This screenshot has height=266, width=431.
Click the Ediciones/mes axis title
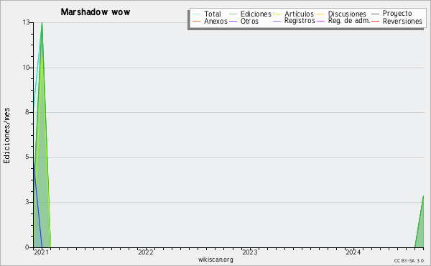click(x=6, y=136)
